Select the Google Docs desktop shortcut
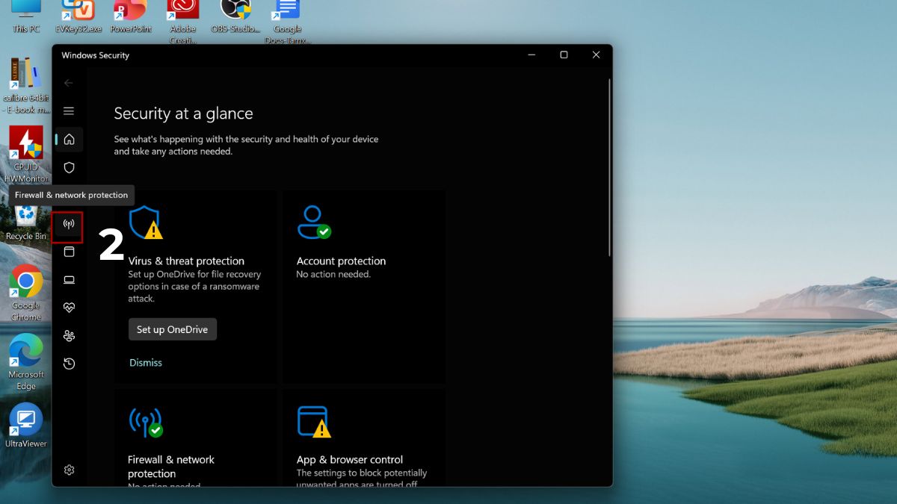Viewport: 897px width, 504px height. click(288, 22)
